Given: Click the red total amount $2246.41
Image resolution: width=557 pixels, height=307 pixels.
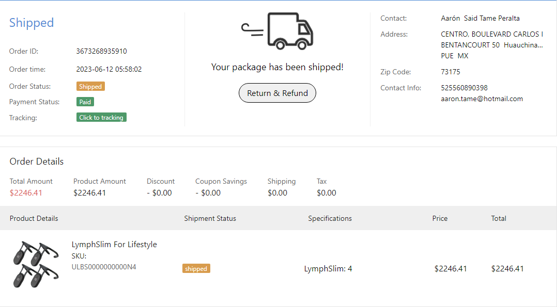Looking at the screenshot, I should (x=26, y=193).
